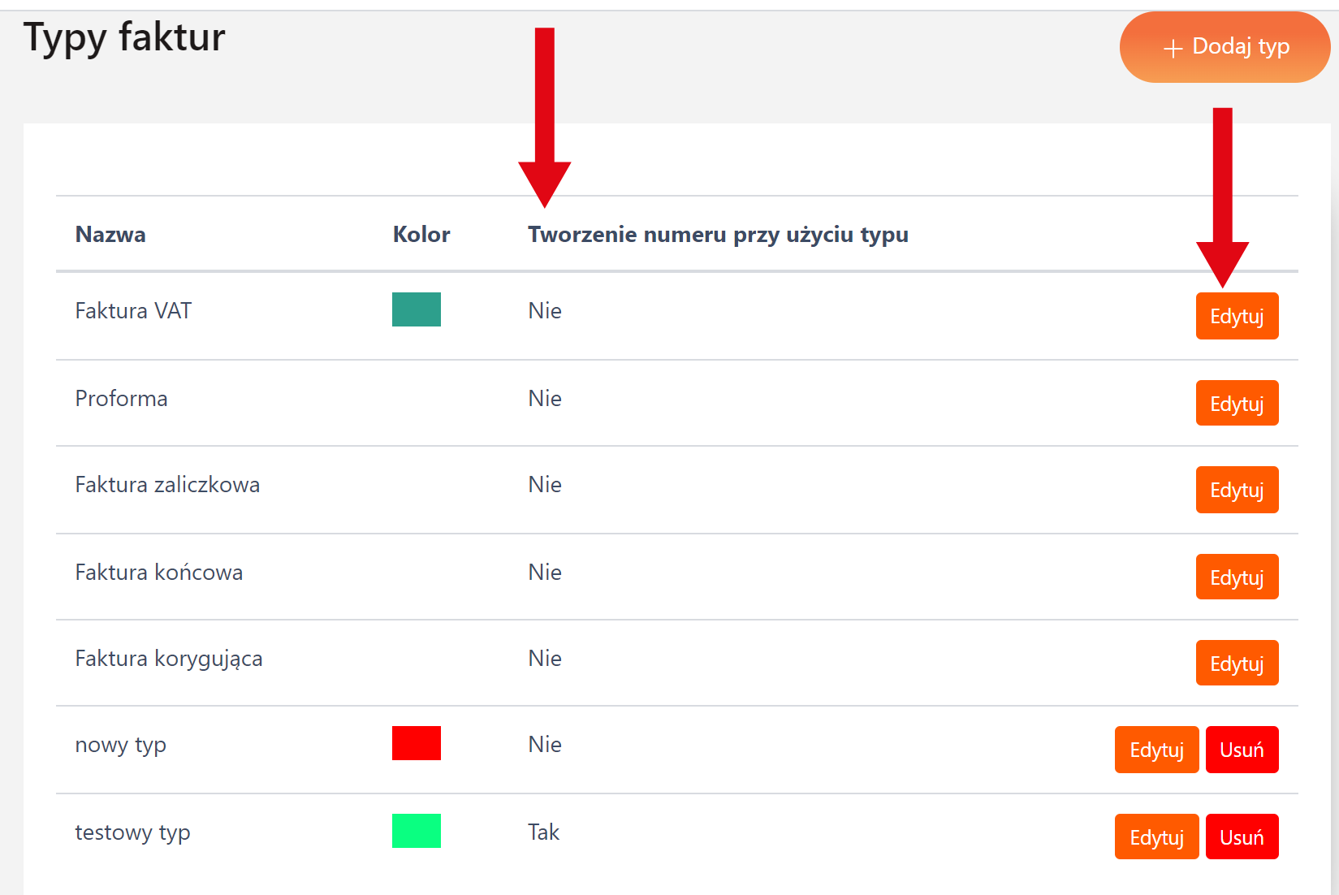The image size is (1339, 895).
Task: Select the Proforma name cell
Action: (x=122, y=399)
